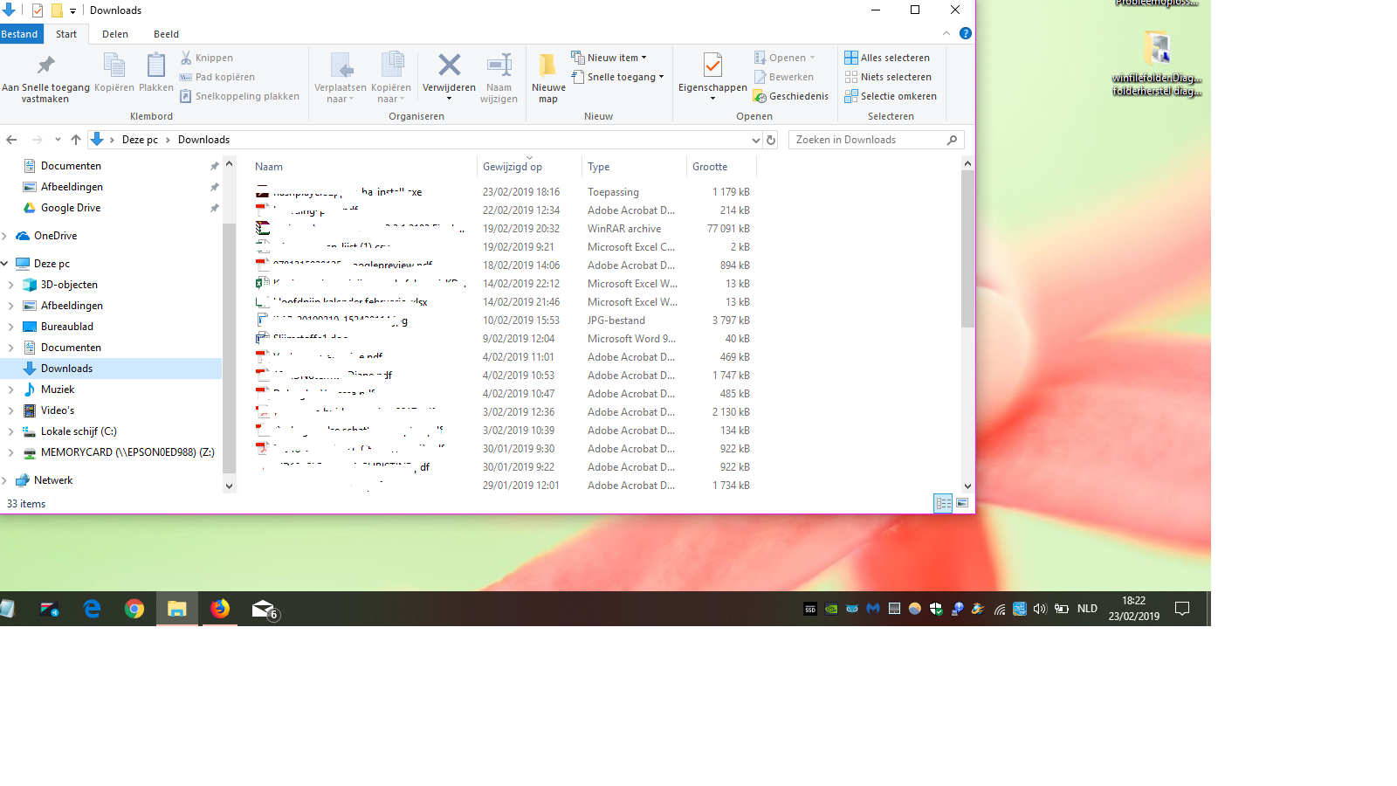
Task: Collapse the ribbon with chevron
Action: (x=946, y=33)
